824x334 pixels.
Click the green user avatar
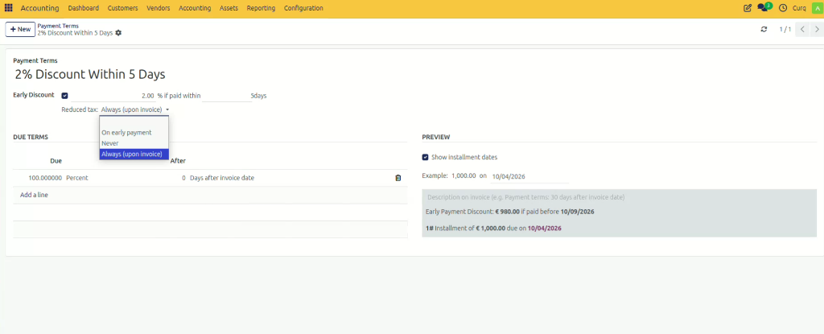point(817,8)
